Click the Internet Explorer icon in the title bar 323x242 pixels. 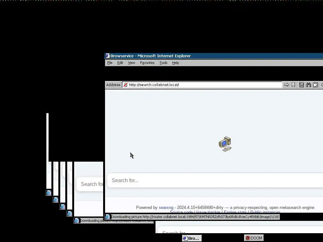coord(107,56)
